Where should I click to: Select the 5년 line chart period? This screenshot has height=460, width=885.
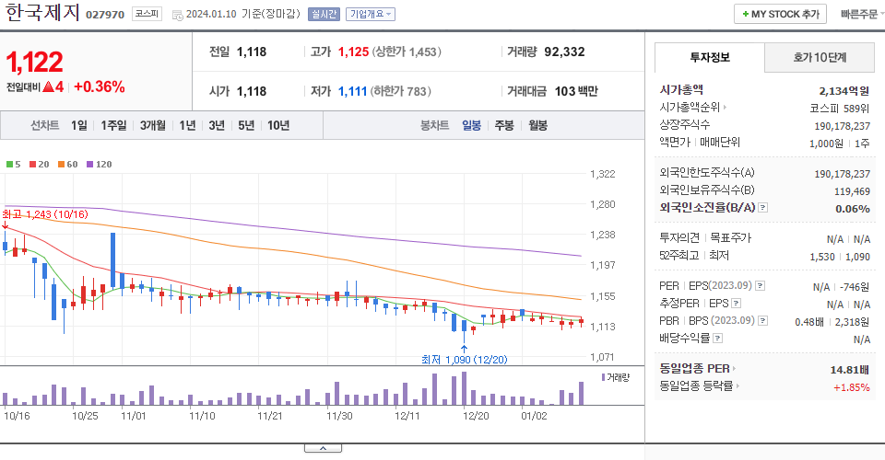coord(246,125)
